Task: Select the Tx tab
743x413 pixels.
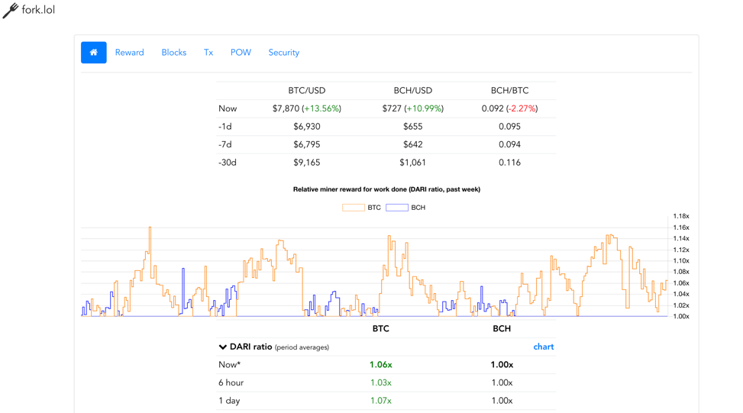Action: [x=208, y=53]
